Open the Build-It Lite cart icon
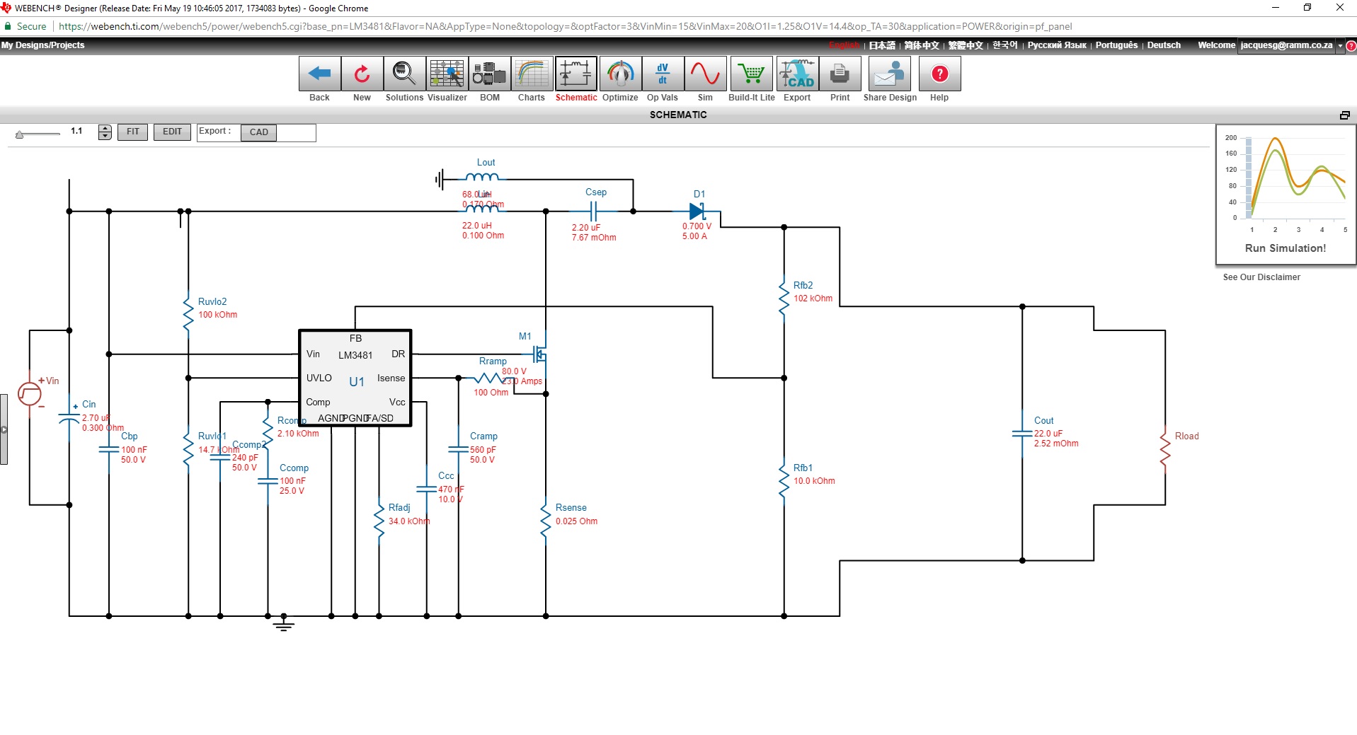 tap(751, 74)
